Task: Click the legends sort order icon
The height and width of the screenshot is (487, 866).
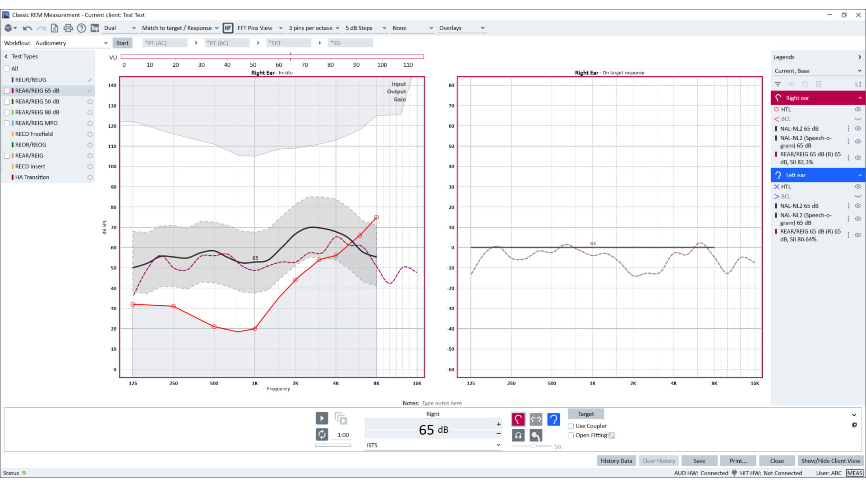Action: tap(858, 84)
